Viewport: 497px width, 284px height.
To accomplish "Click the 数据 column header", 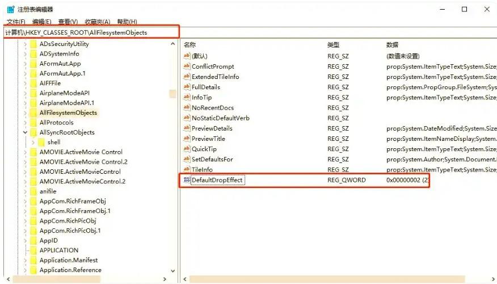I will (392, 45).
